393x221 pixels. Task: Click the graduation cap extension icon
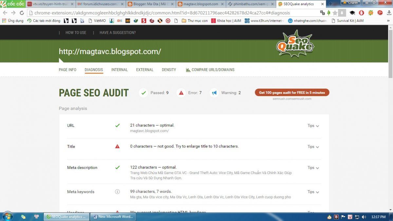352,13
